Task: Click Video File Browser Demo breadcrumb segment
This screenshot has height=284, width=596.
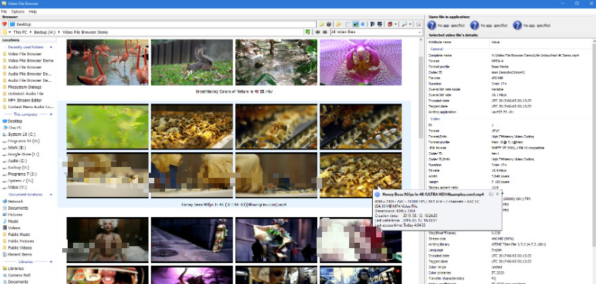Action: pos(85,32)
